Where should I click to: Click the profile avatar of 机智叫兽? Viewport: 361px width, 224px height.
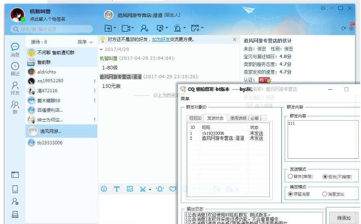click(x=17, y=15)
